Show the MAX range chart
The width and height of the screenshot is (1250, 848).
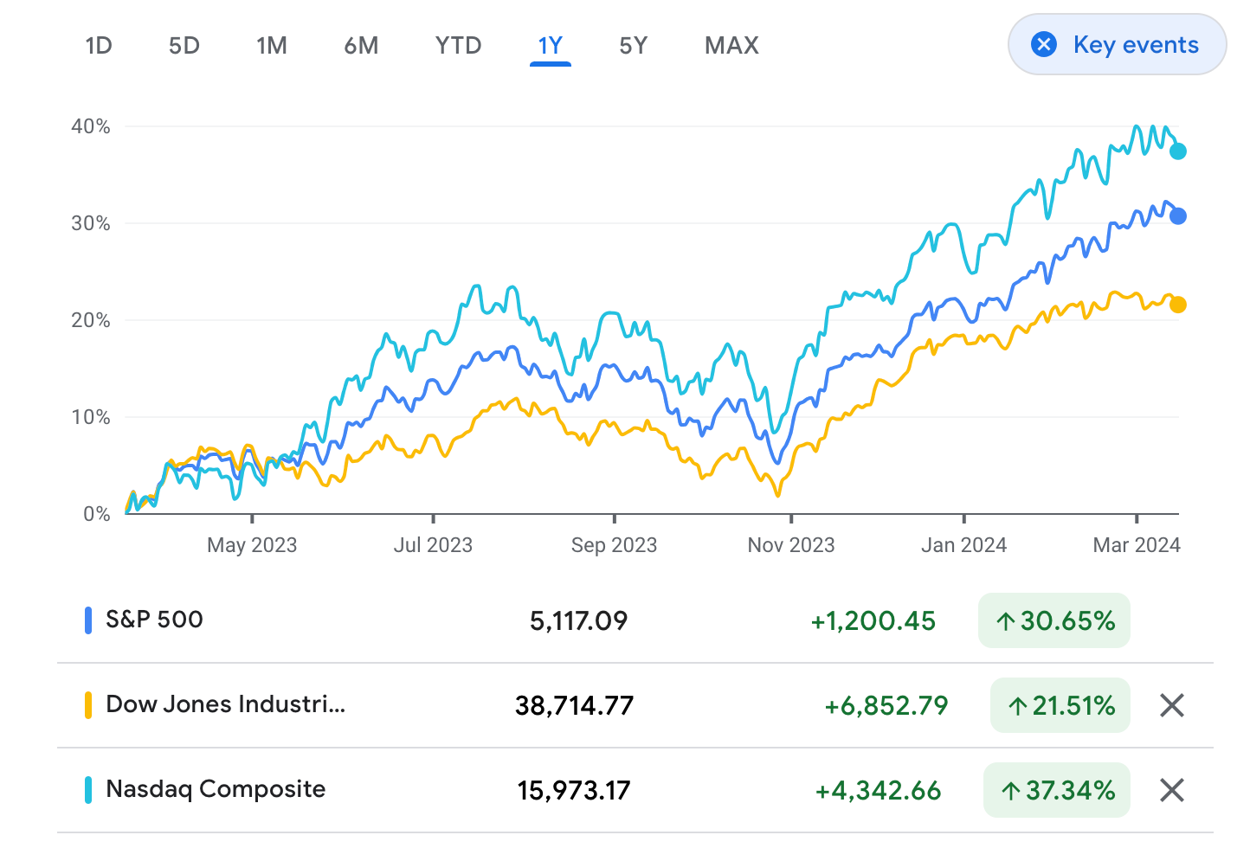pos(731,46)
